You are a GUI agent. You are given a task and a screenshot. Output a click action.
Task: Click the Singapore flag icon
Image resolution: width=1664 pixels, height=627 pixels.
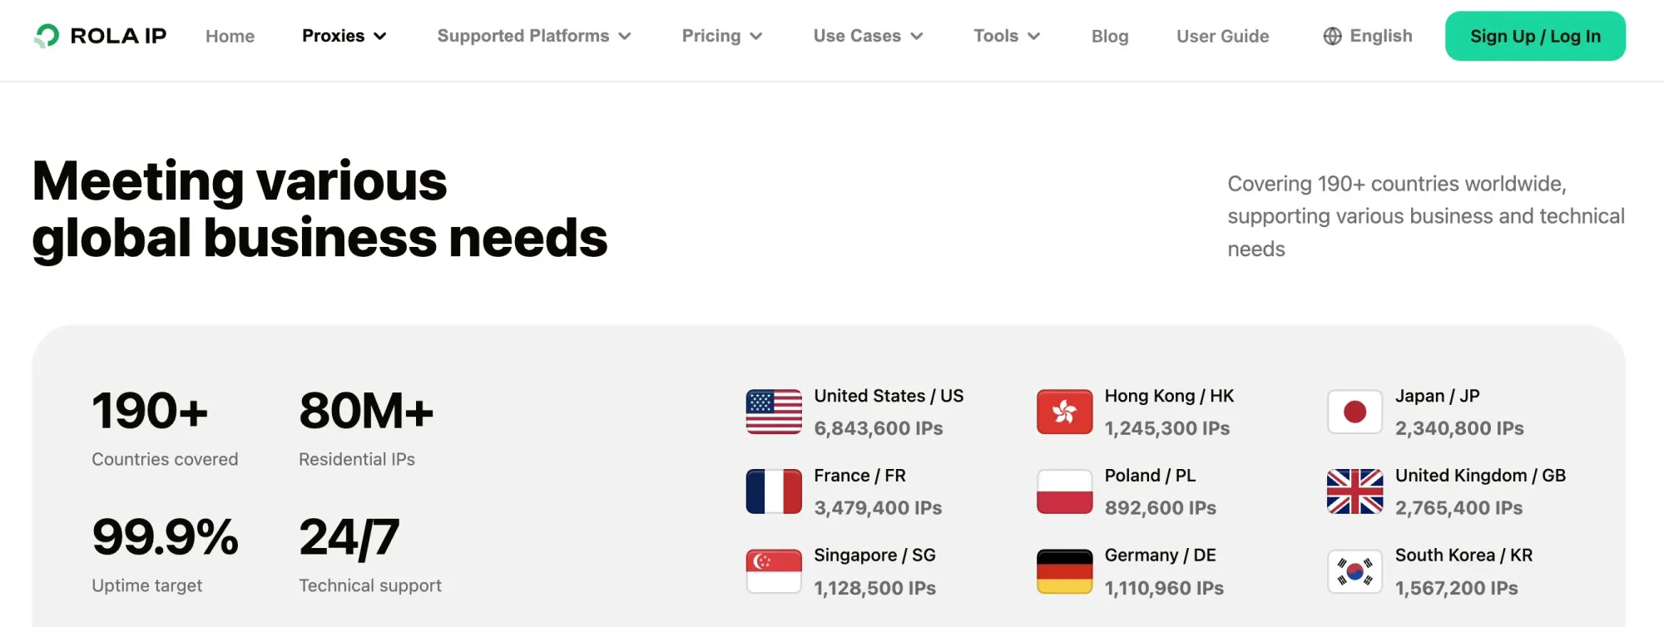774,571
